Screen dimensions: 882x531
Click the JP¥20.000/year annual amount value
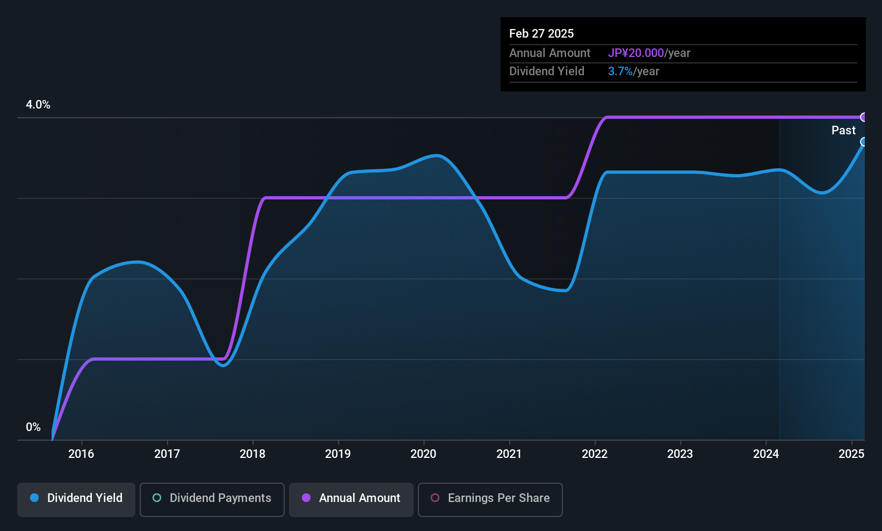pos(649,53)
